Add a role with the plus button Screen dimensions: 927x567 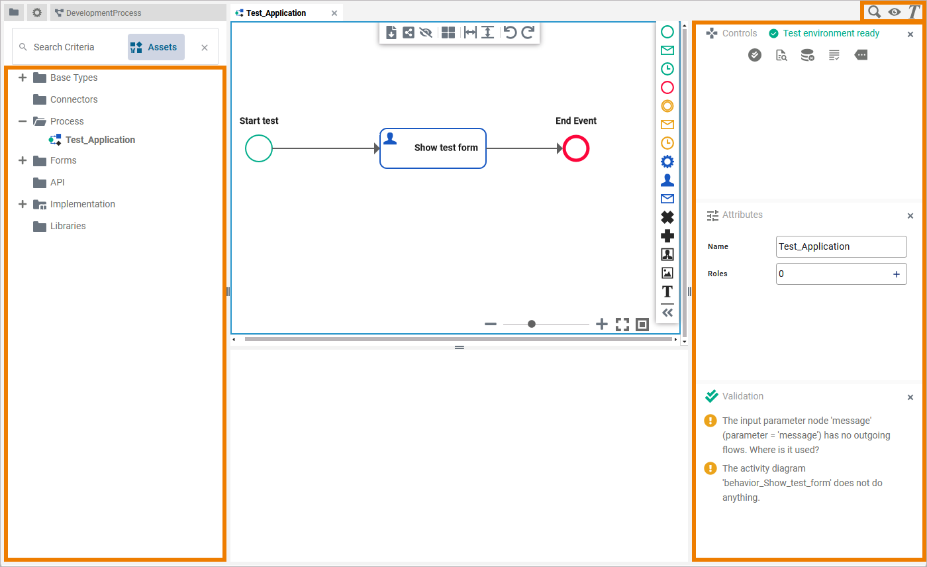(897, 274)
